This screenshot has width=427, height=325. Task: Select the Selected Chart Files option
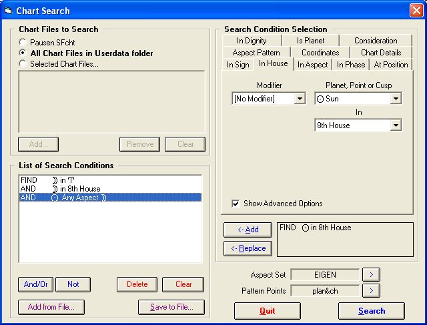tap(23, 64)
